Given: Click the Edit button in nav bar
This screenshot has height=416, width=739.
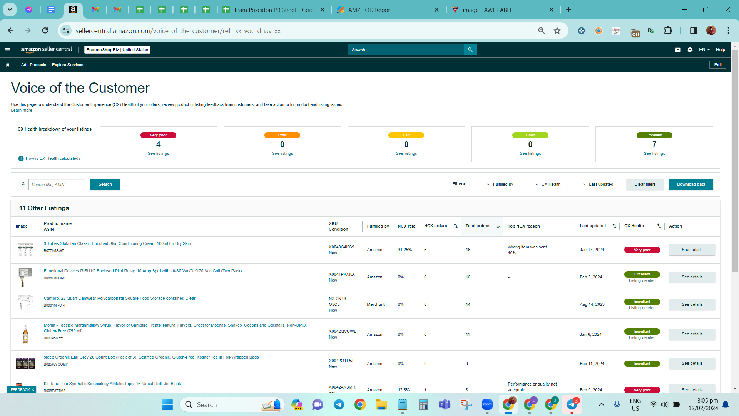Looking at the screenshot, I should [718, 65].
